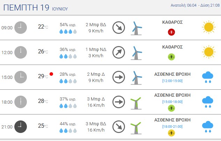The height and width of the screenshot is (141, 221).
Task: Click the 26°C temperature at 12:00
Action: pos(43,52)
